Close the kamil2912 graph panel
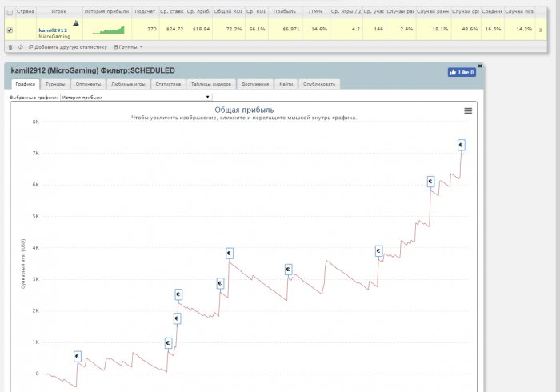Image resolution: width=560 pixels, height=392 pixels. pyautogui.click(x=480, y=66)
